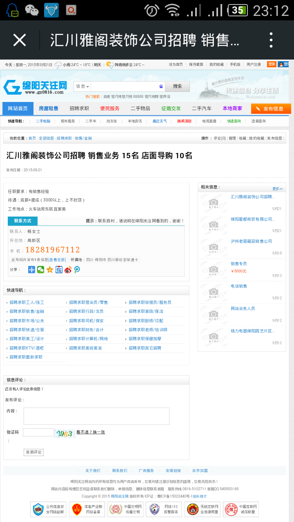Open the 房屋租售 navigation tab

click(49, 108)
